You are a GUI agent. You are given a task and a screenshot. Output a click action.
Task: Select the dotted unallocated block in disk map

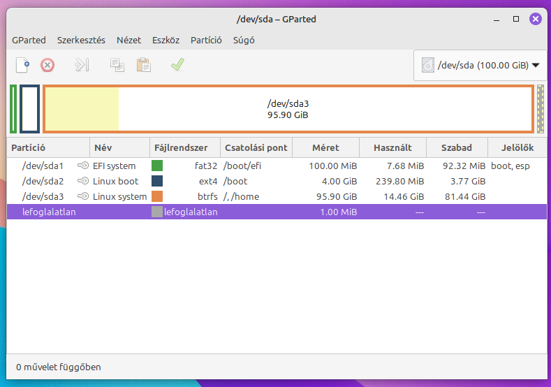pyautogui.click(x=541, y=109)
